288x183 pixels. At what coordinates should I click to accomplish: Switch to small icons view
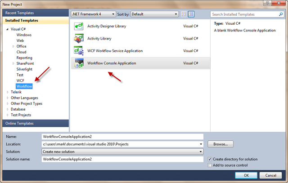pyautogui.click(x=184, y=14)
